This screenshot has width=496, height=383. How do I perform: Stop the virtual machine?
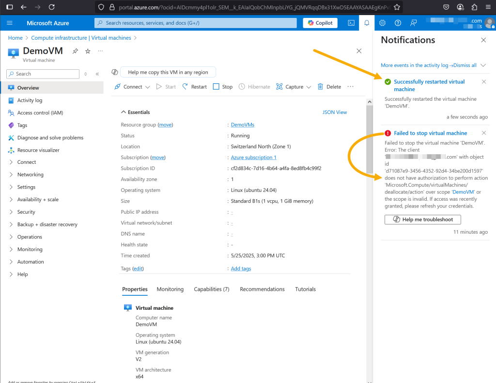click(223, 87)
